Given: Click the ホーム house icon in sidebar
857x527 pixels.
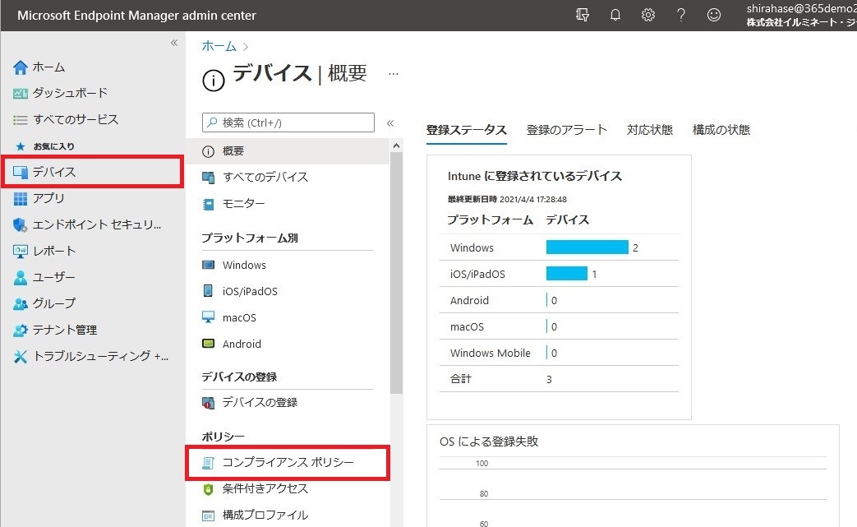Looking at the screenshot, I should (x=21, y=67).
